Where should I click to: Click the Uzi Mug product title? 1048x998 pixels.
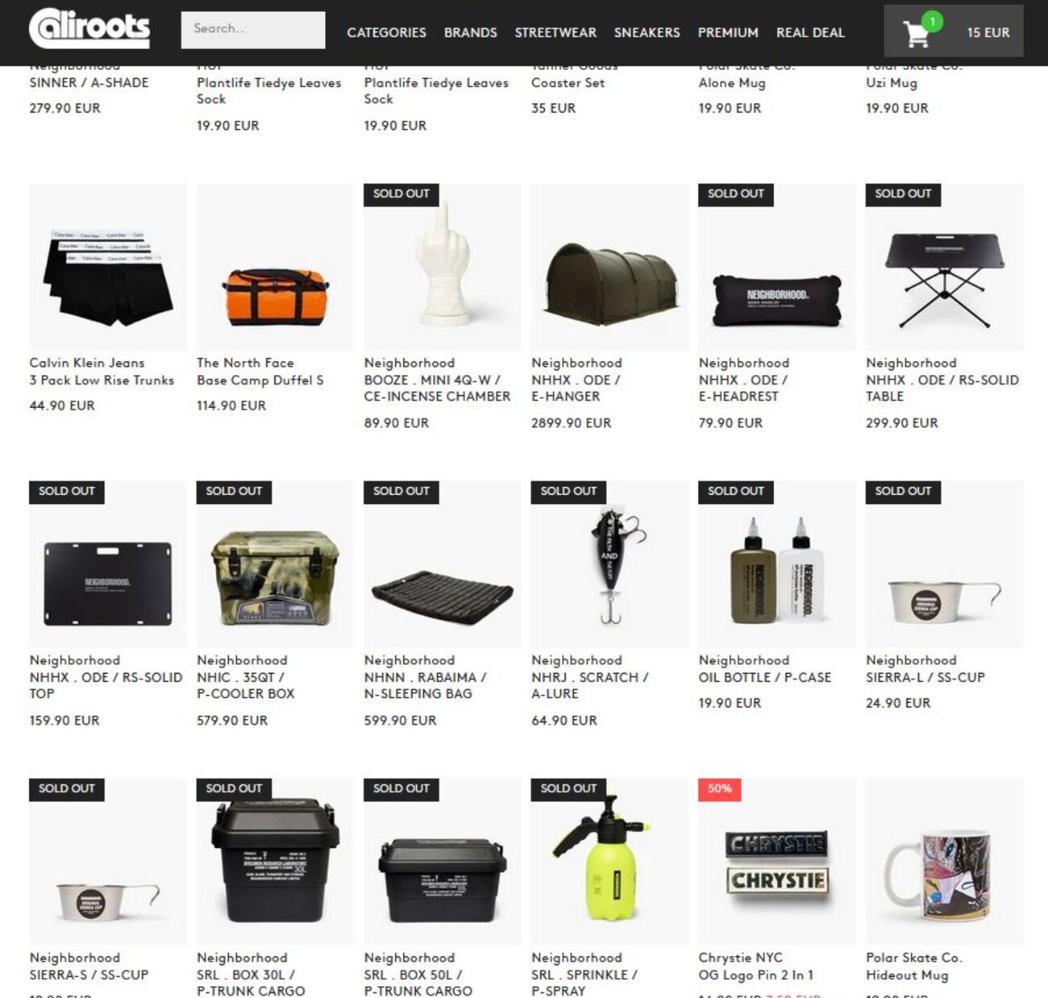point(892,82)
